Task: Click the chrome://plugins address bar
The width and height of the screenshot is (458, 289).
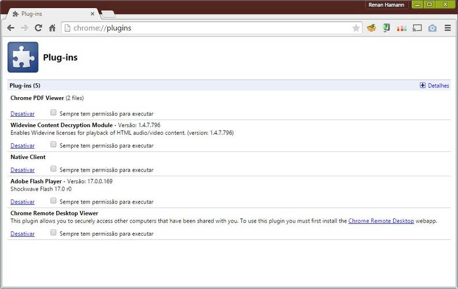Action: coord(212,28)
